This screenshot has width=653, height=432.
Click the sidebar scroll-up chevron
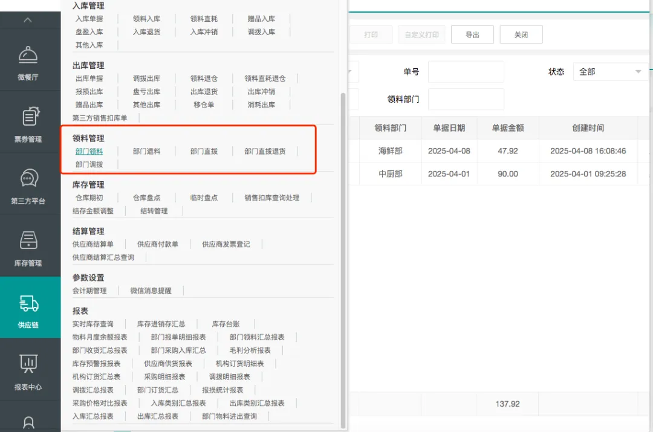point(28,20)
